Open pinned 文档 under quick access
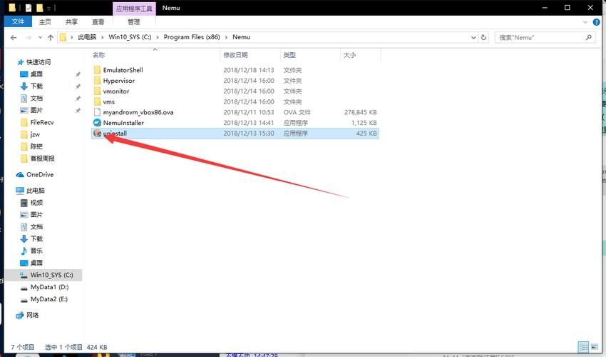 pyautogui.click(x=36, y=99)
